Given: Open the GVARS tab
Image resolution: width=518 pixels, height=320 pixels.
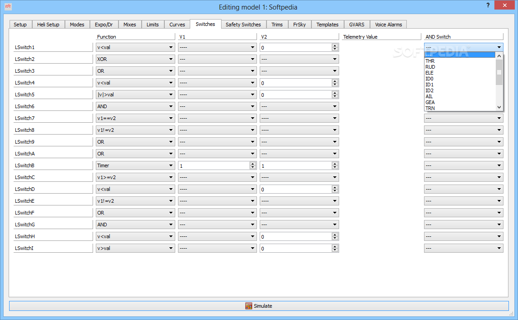Looking at the screenshot, I should pyautogui.click(x=357, y=25).
